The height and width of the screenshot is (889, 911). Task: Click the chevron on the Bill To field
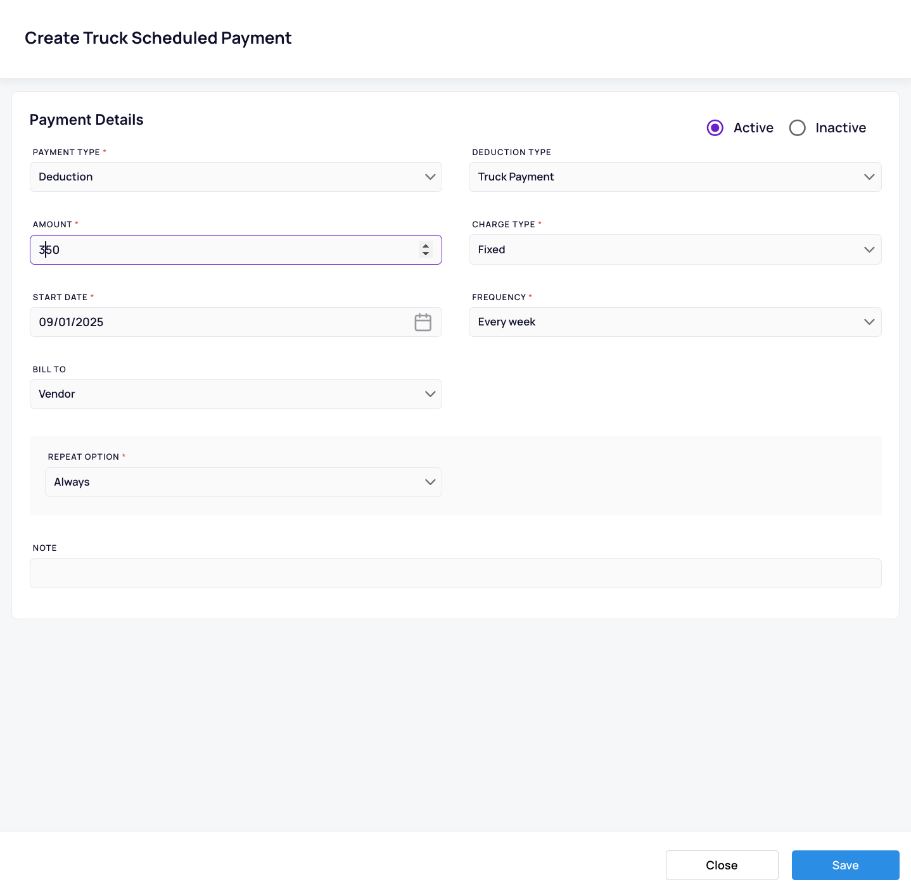coord(430,394)
